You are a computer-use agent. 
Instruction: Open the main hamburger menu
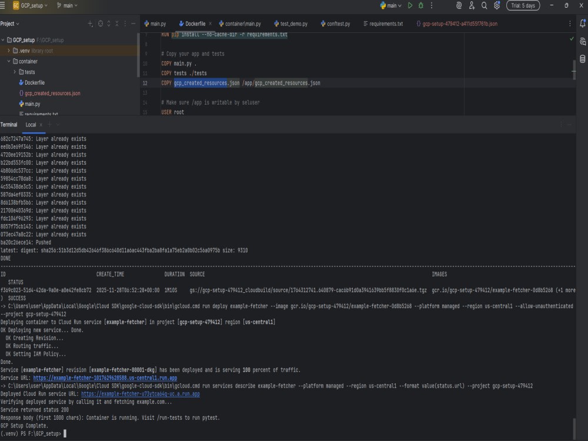click(2, 6)
